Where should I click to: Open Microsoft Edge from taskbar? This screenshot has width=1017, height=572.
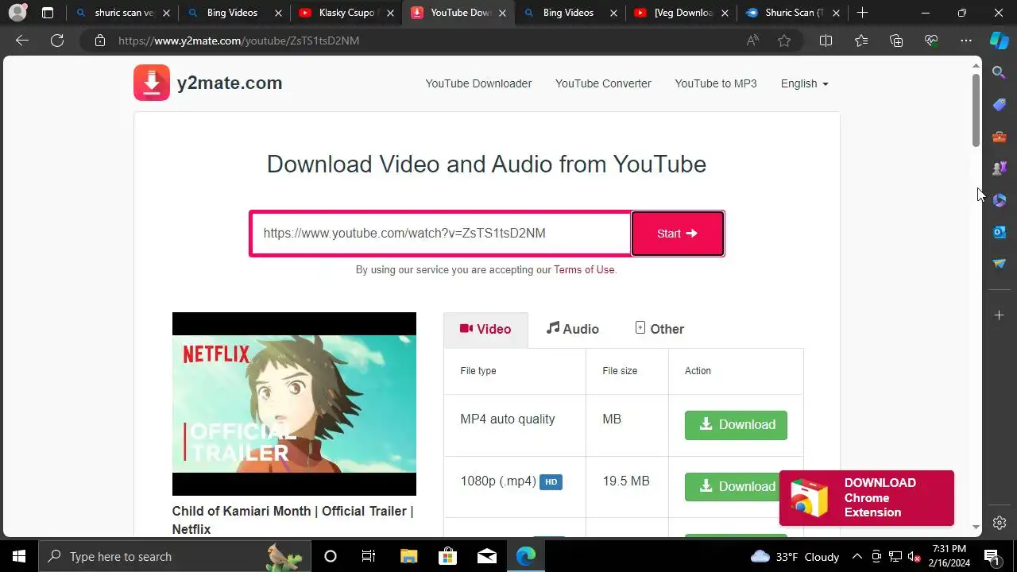coord(526,556)
